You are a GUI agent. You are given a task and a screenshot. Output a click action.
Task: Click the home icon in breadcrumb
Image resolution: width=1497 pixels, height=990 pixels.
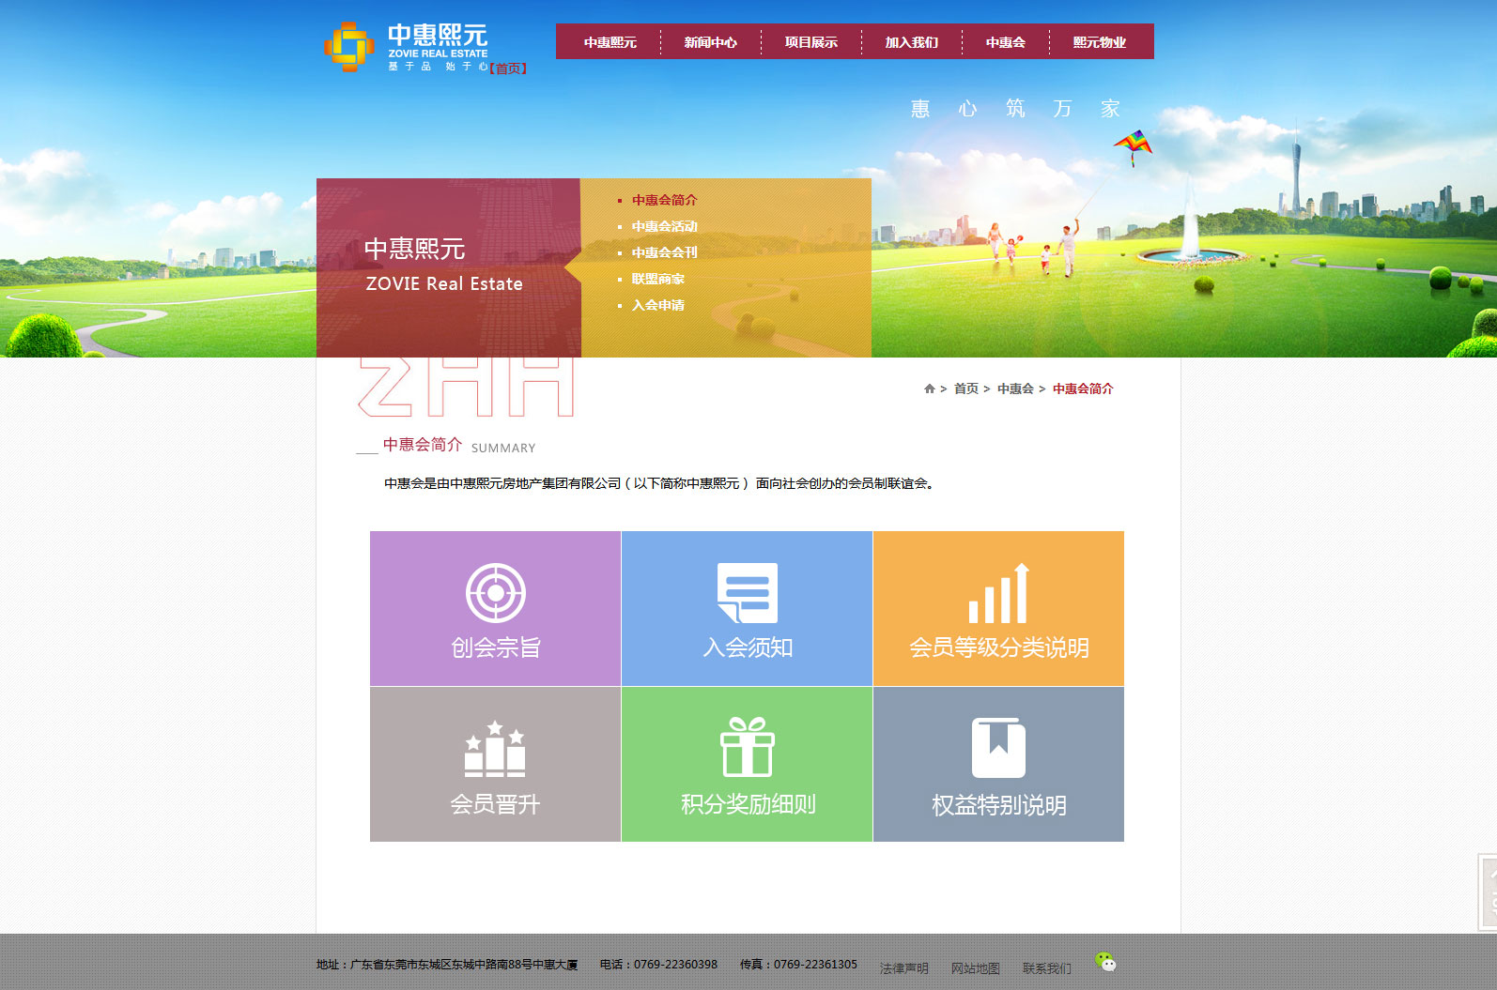click(x=930, y=388)
